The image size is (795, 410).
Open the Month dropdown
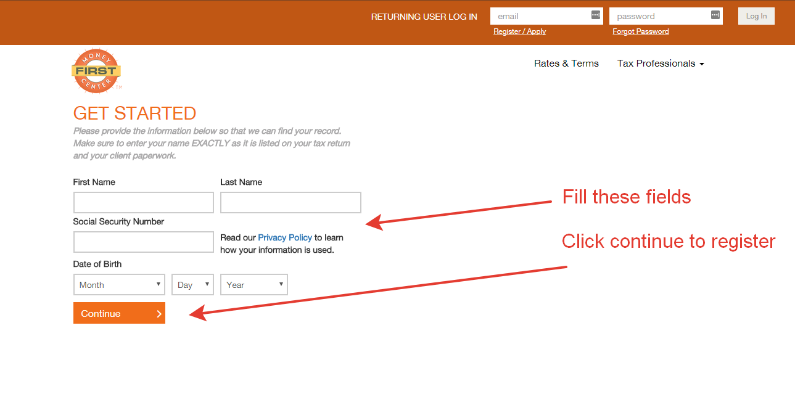119,285
